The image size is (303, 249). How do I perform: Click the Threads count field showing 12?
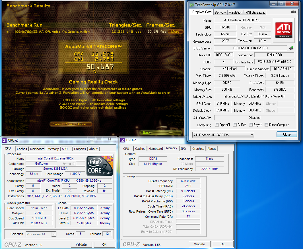(x=107, y=234)
